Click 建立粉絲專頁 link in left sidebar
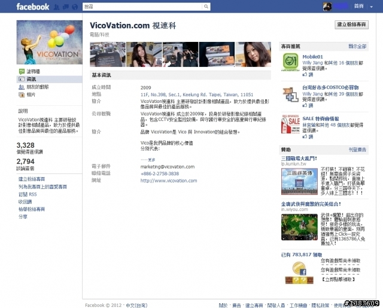Image resolution: width=383 pixels, height=308 pixels. tap(32, 179)
